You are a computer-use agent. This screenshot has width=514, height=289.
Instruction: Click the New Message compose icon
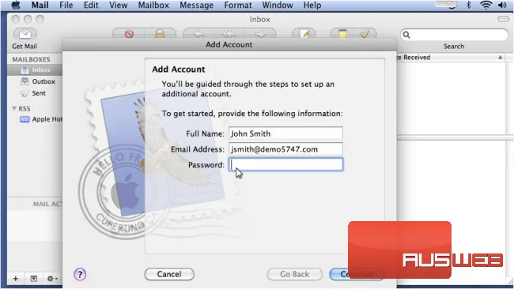tap(304, 34)
